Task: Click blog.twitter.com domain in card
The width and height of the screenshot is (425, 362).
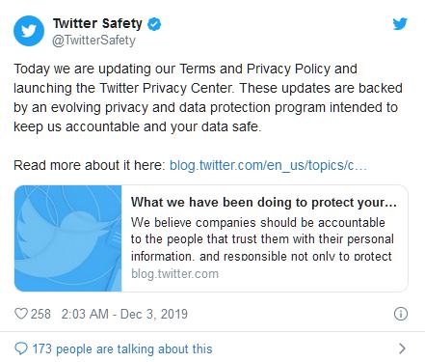Action: pyautogui.click(x=174, y=274)
